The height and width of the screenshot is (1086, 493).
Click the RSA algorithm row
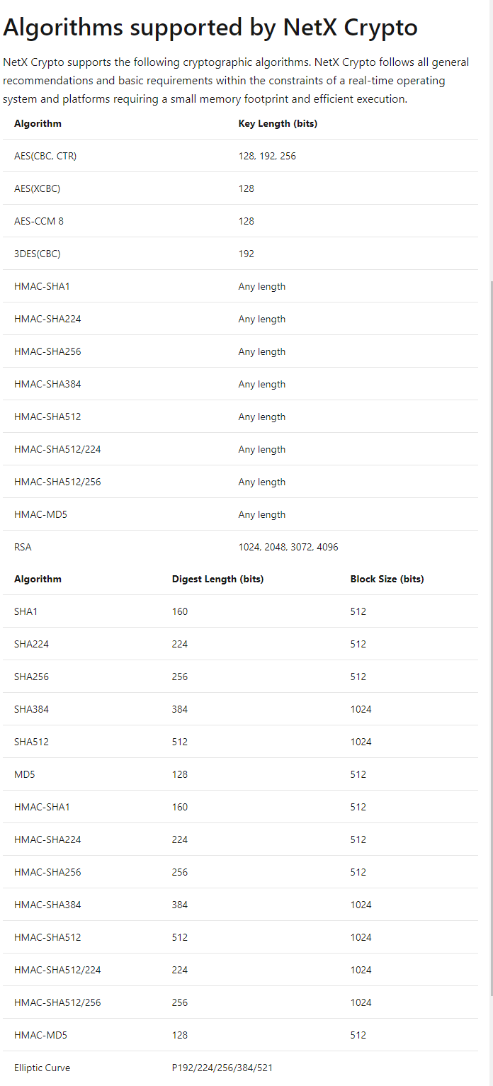240,547
